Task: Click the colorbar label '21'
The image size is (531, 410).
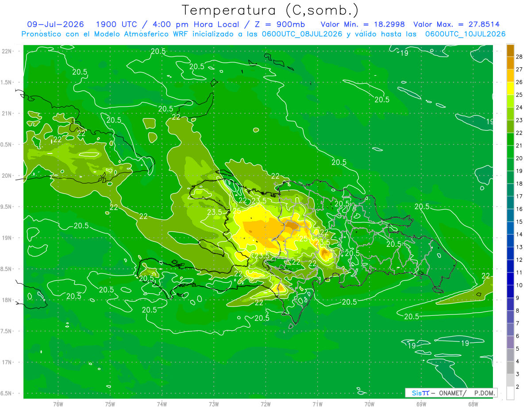Action: click(519, 146)
